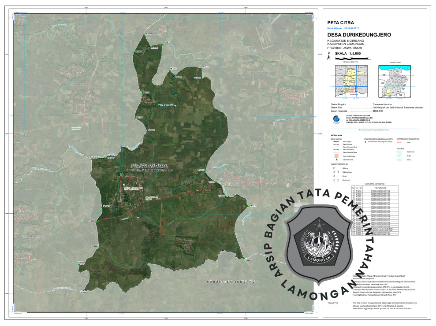Click the north arrow compass symbol
436x326 pixels.
pyautogui.click(x=328, y=56)
